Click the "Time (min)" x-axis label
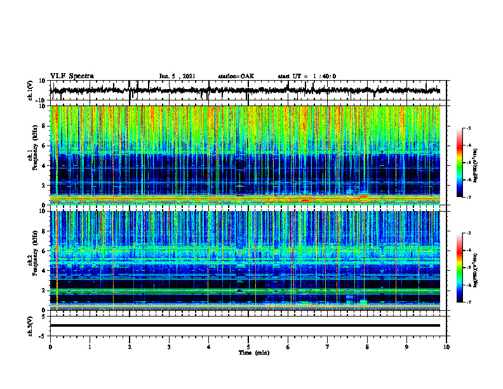Screen dimensions: 503x389 [x=254, y=353]
